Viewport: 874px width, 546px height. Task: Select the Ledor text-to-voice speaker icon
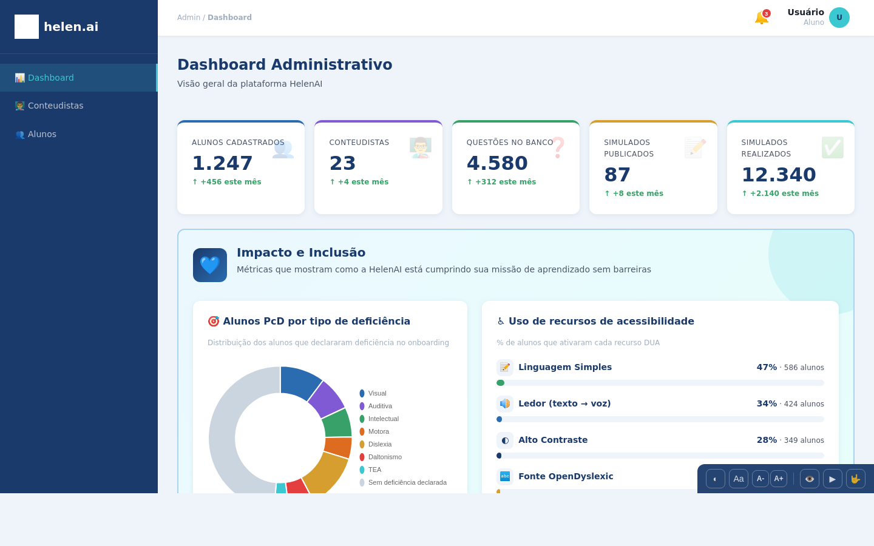coord(504,403)
